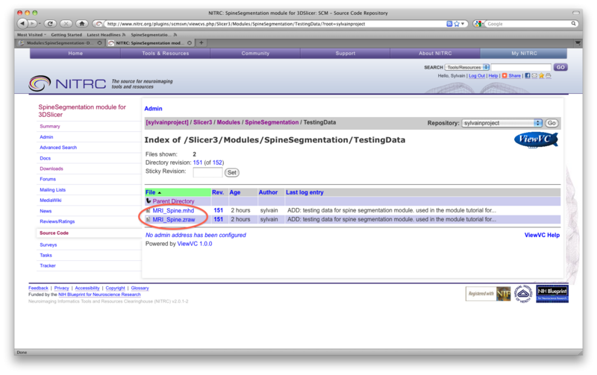This screenshot has width=597, height=375.
Task: Click the ViewVC logo
Action: click(536, 139)
